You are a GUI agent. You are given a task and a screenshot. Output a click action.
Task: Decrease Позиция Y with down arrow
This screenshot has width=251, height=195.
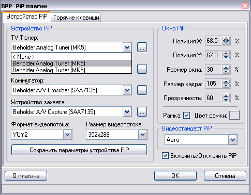click(x=226, y=57)
